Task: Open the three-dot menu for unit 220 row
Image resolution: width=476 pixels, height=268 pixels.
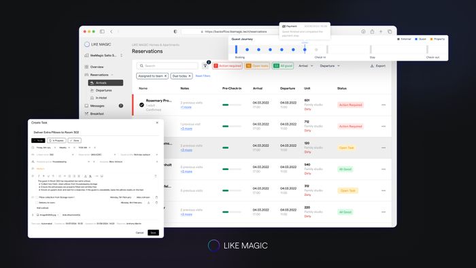Action: (x=384, y=212)
